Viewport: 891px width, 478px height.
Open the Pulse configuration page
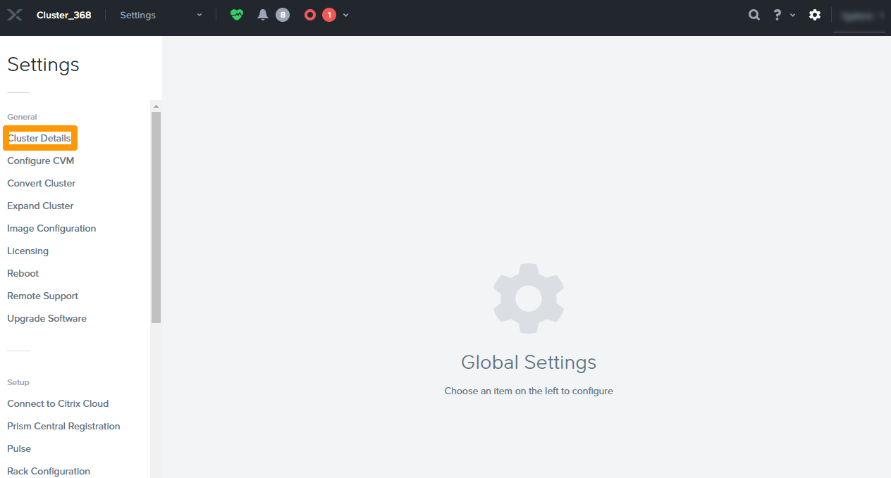click(x=18, y=448)
